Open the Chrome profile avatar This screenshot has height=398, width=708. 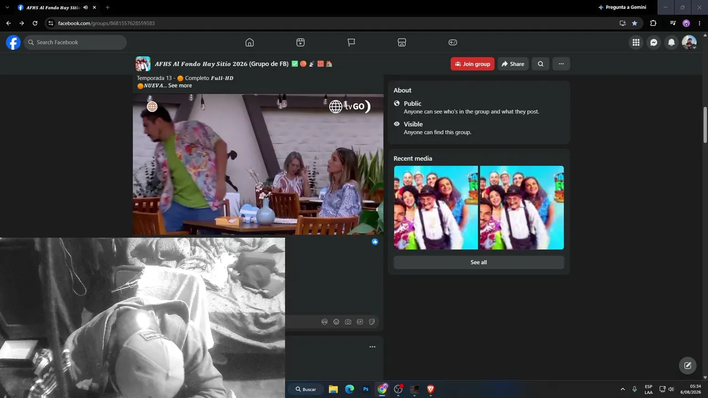tap(686, 23)
